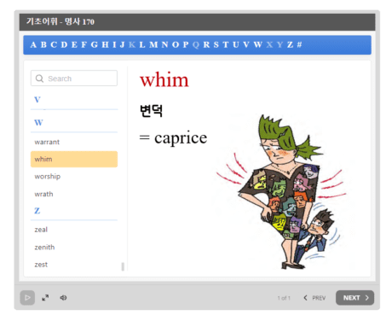Mute audio with the speaker icon
The image size is (392, 321).
(63, 298)
